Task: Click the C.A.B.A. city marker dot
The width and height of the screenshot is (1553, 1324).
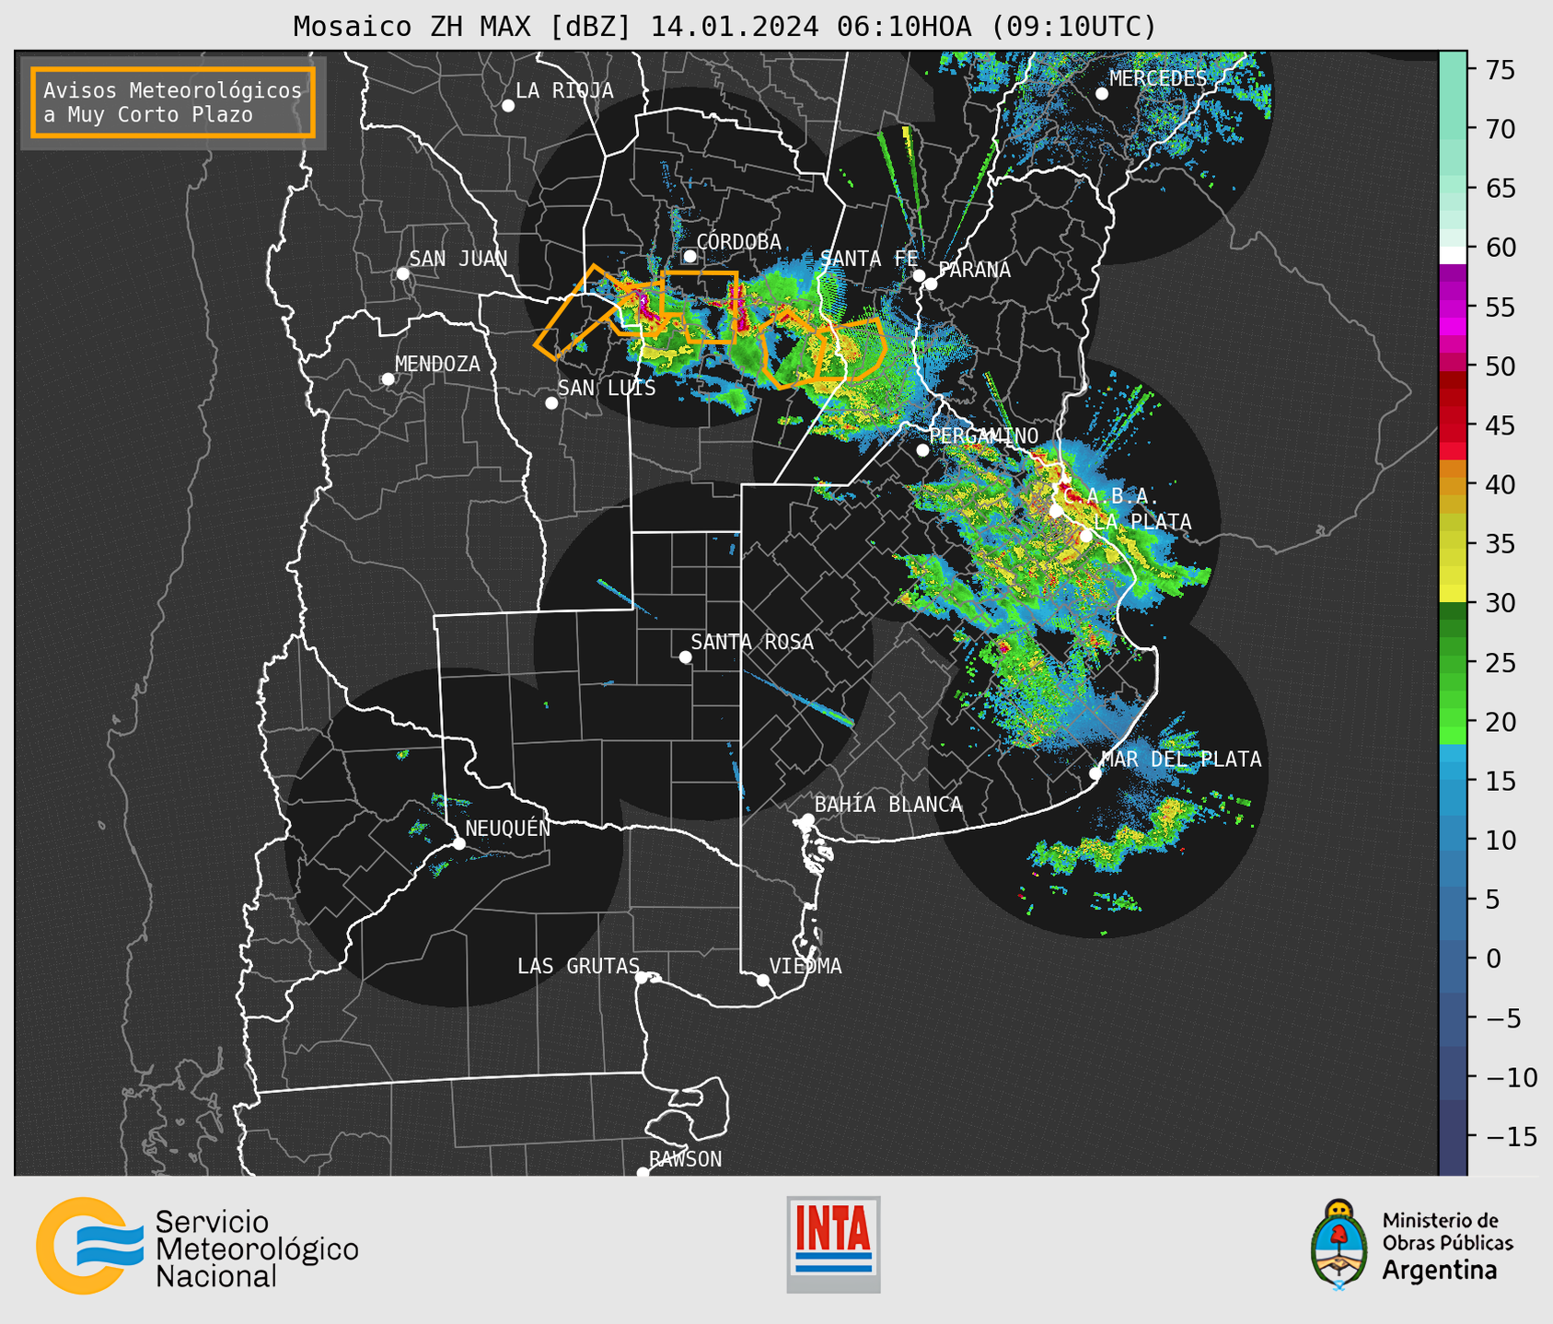Action: coord(1056,511)
